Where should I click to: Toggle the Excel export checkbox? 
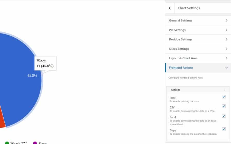pyautogui.click(x=224, y=116)
